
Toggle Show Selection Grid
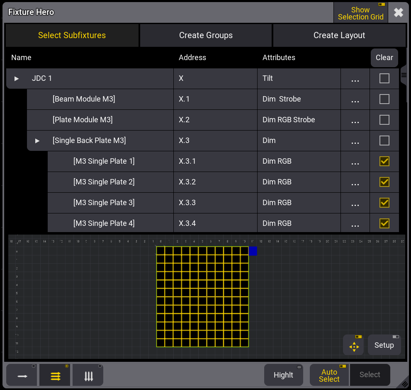360,13
